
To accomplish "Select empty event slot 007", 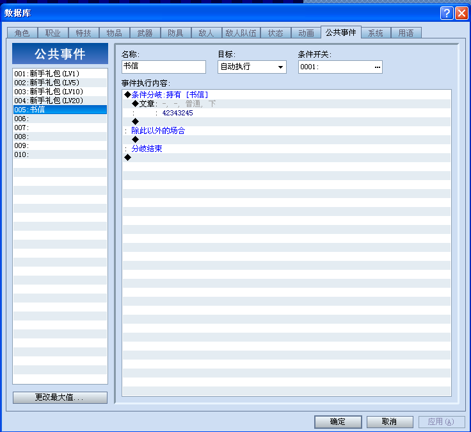I will coord(60,128).
